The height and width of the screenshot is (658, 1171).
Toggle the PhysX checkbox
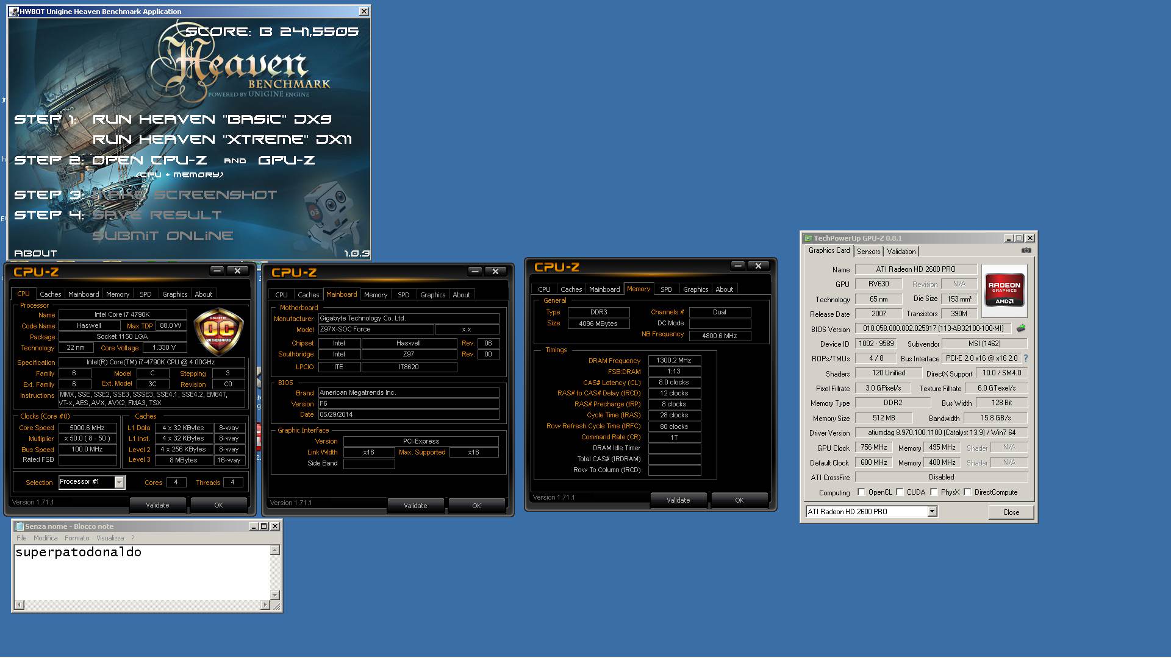point(934,492)
